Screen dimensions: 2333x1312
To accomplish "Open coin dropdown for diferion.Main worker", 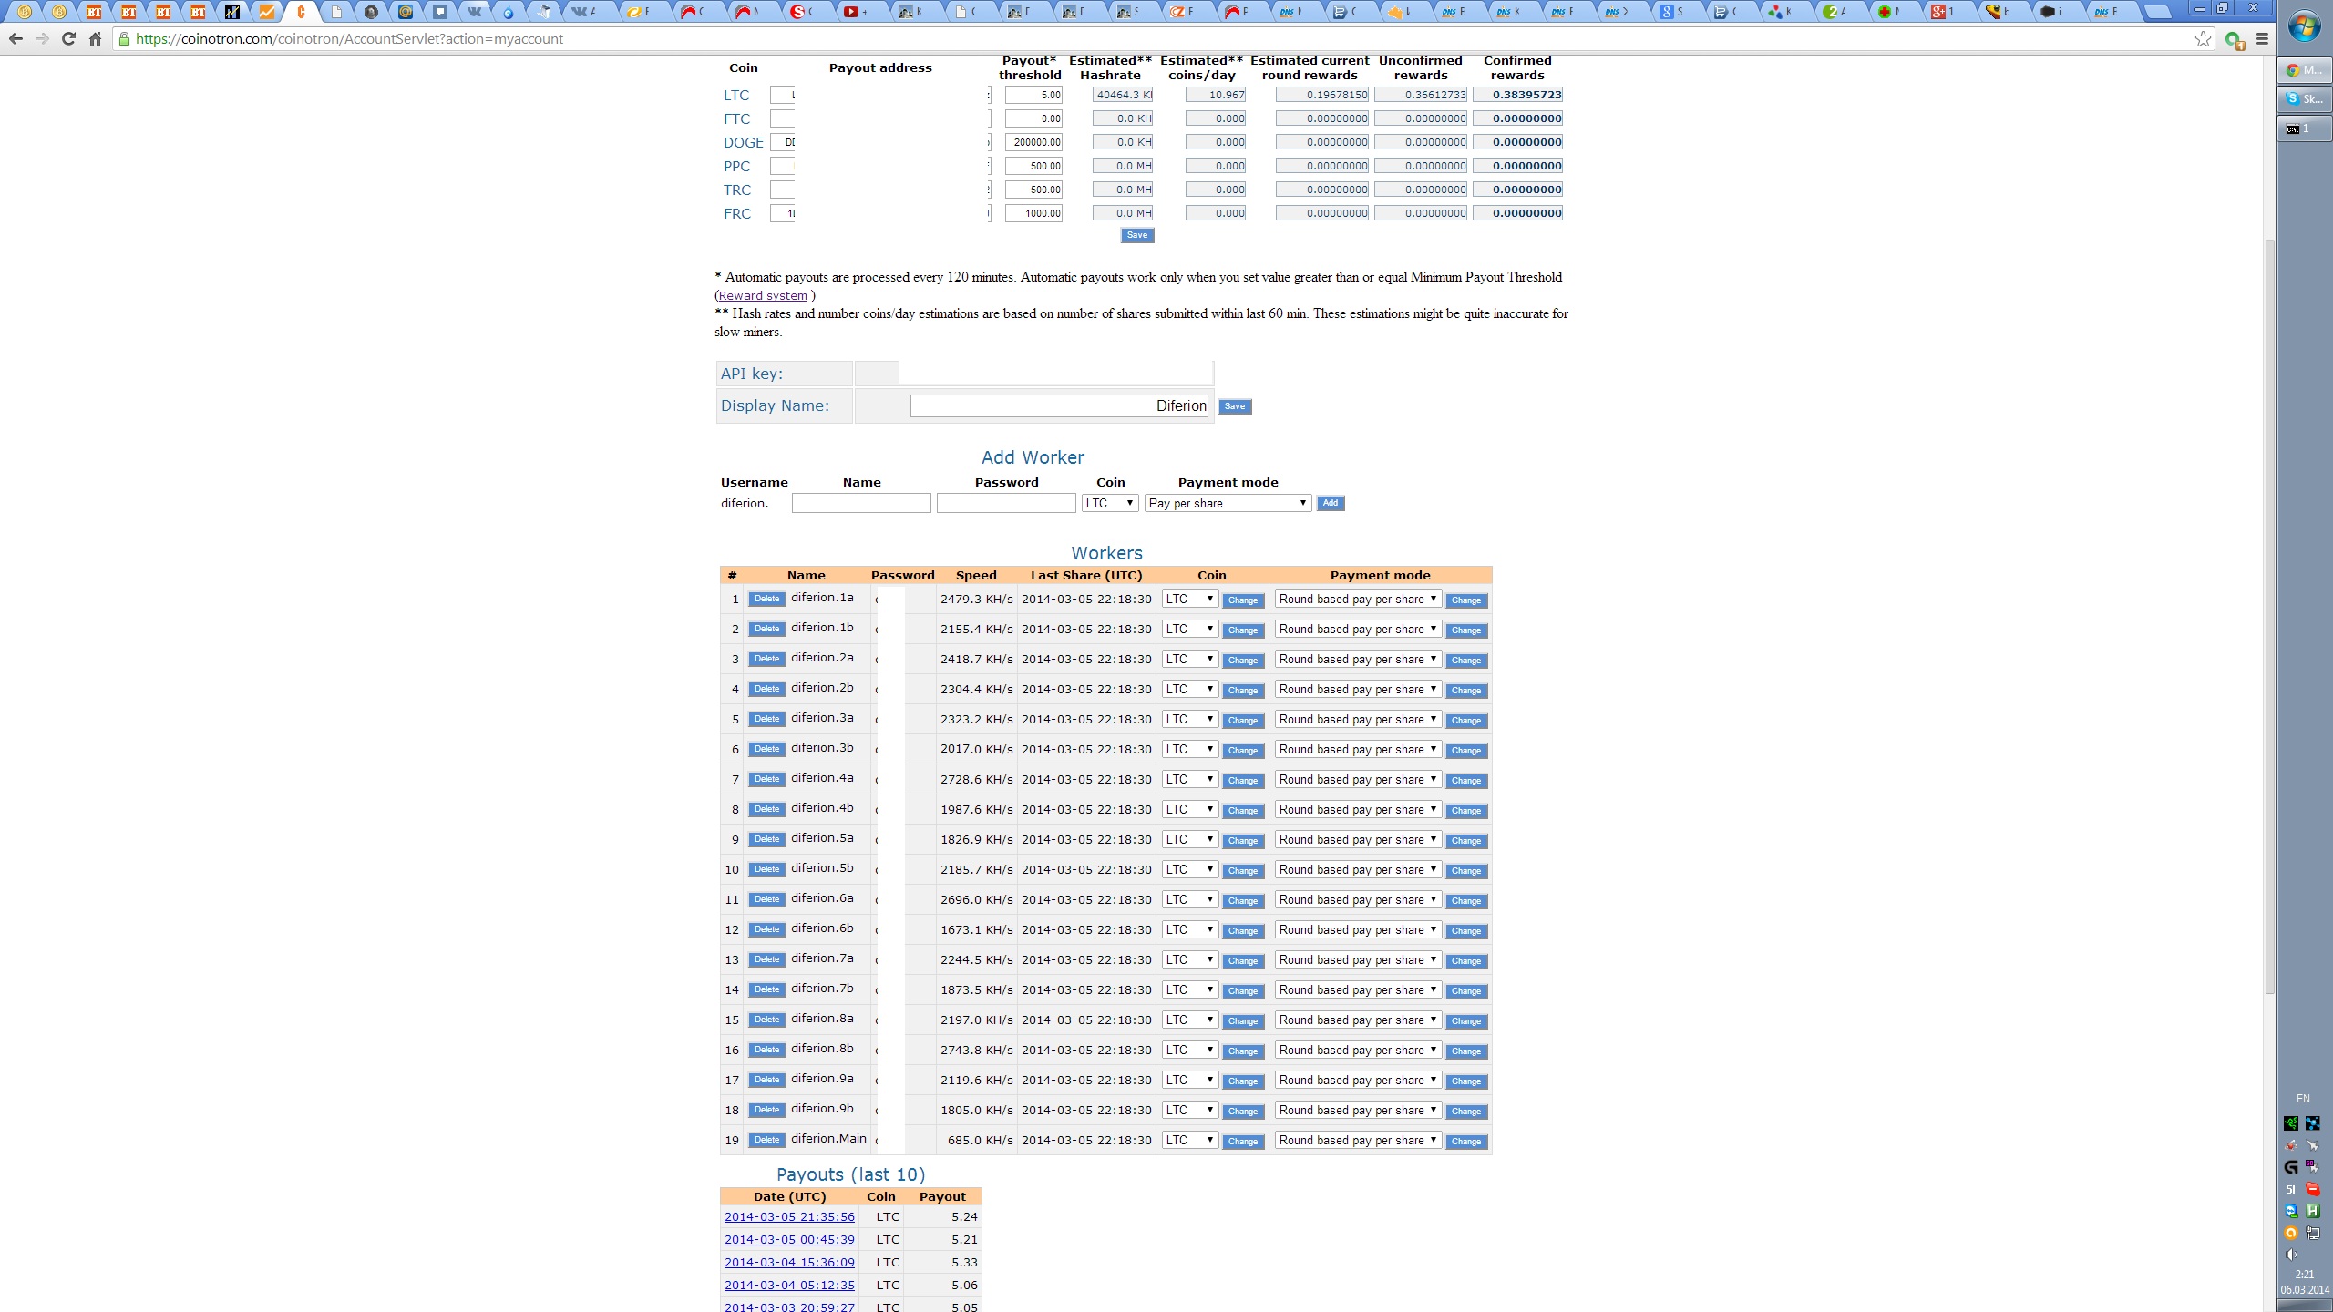I will 1189,1141.
